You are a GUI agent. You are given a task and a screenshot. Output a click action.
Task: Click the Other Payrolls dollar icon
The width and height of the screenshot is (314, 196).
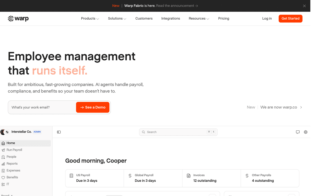coord(247,176)
